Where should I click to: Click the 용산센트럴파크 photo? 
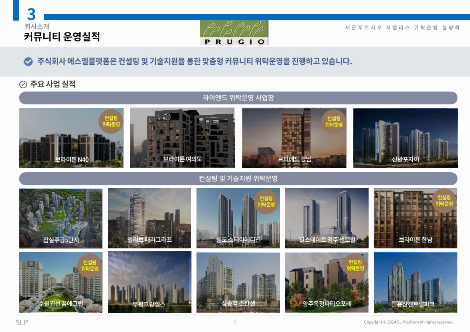pyautogui.click(x=415, y=282)
